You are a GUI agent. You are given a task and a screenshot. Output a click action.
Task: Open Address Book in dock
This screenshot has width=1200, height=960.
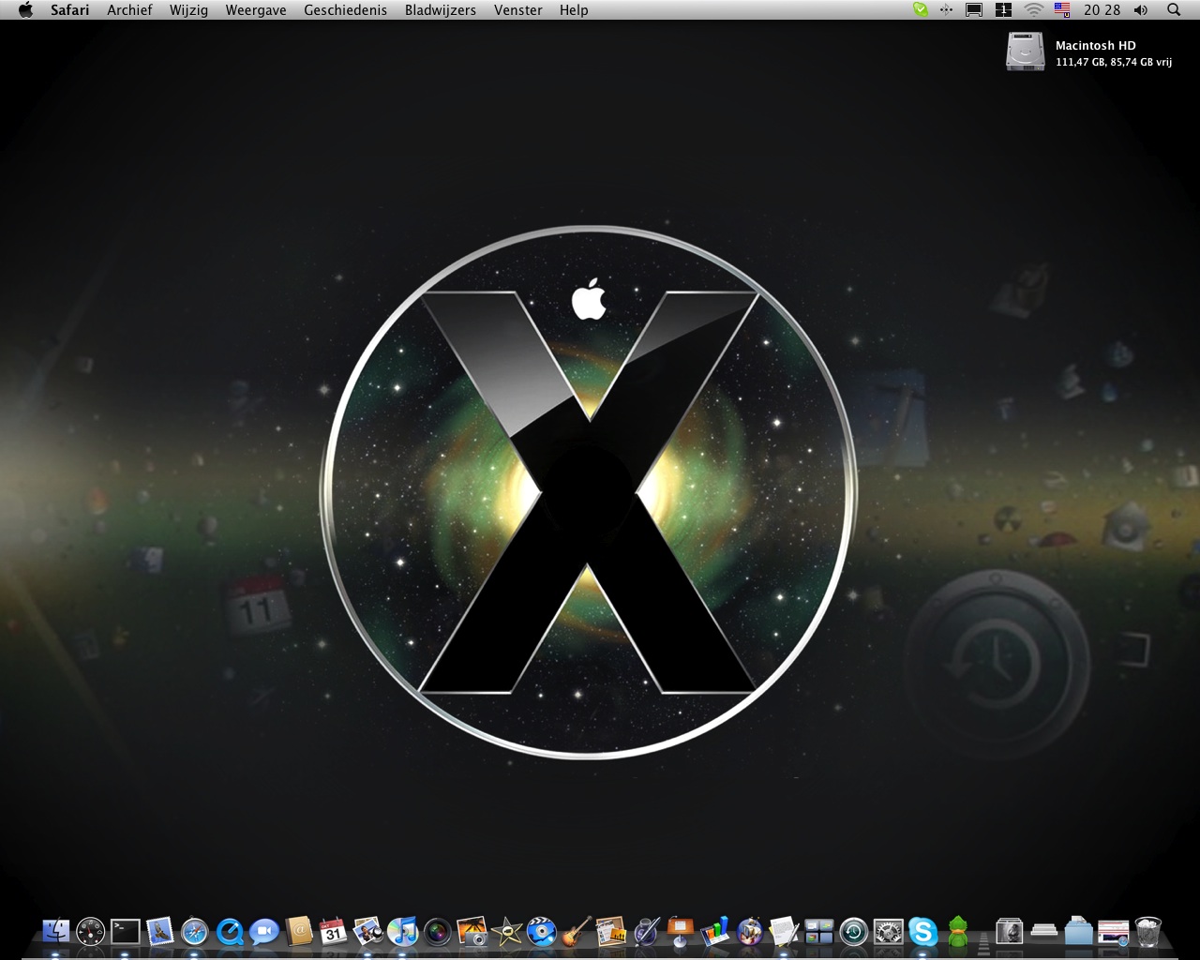coord(299,931)
